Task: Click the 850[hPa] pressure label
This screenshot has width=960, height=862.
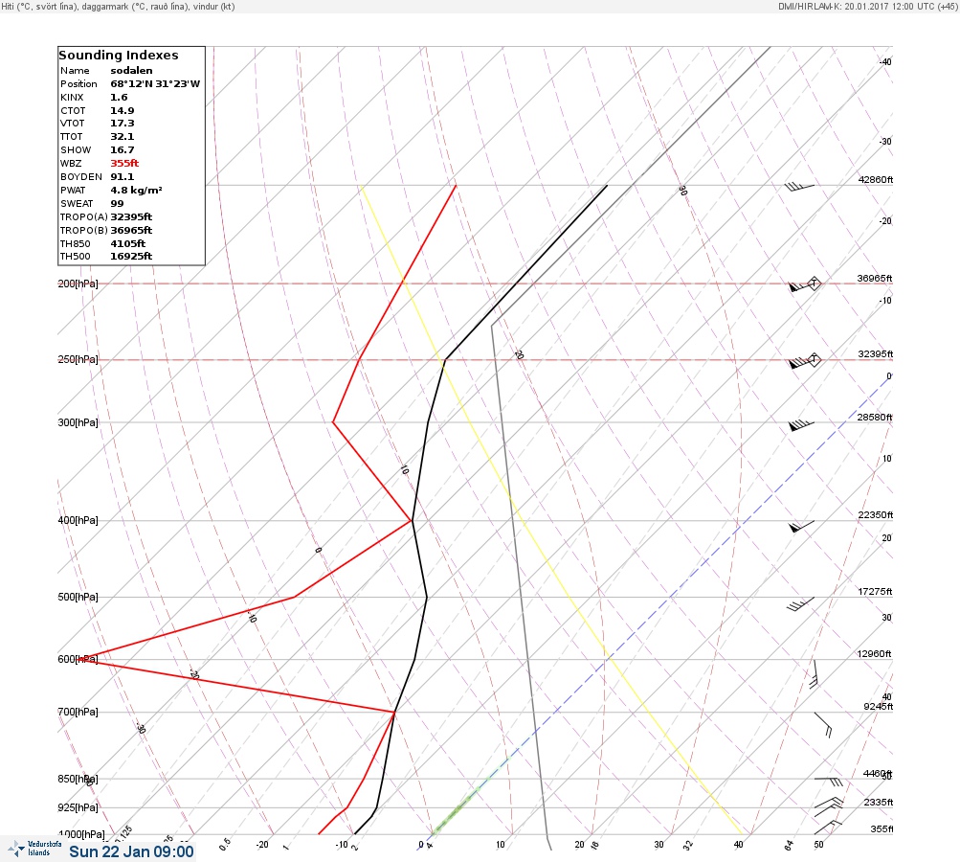Action: click(78, 780)
